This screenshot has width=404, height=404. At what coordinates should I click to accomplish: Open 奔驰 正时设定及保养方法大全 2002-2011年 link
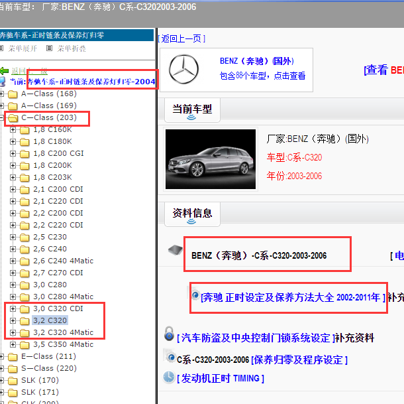(293, 298)
